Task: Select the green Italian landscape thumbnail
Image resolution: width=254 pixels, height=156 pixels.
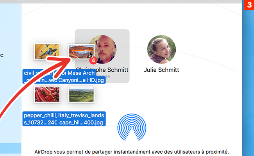Action: point(81,94)
